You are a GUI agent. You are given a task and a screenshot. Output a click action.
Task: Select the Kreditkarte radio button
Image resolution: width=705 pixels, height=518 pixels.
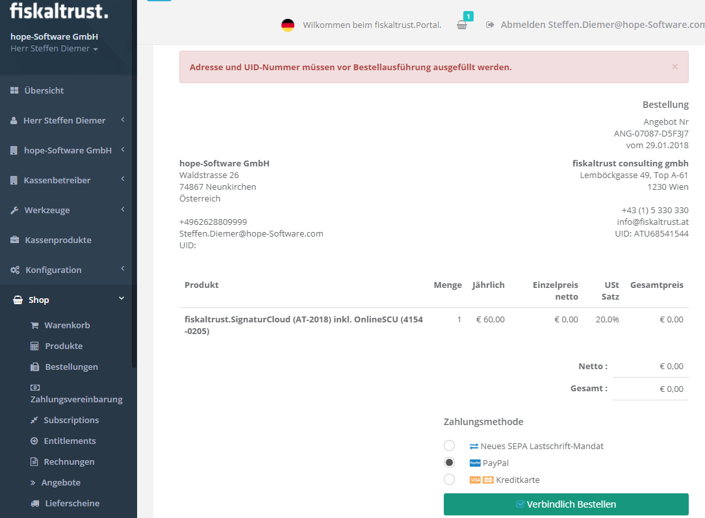click(449, 480)
